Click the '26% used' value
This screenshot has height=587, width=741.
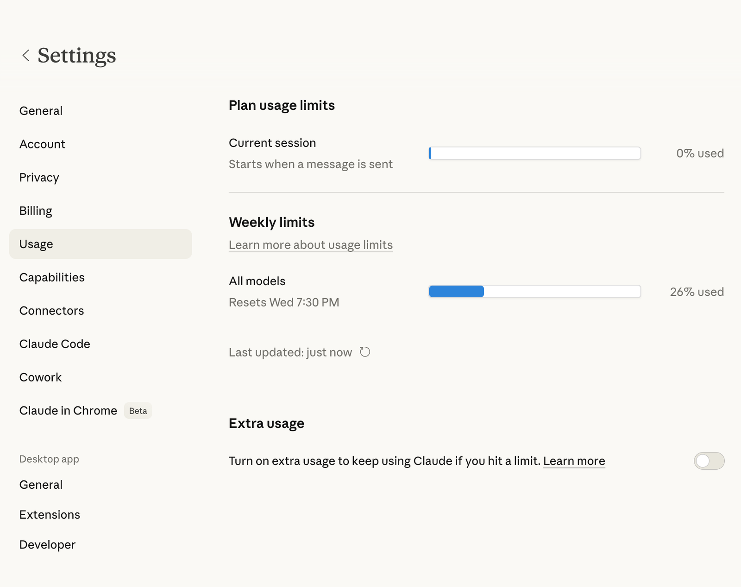(697, 292)
